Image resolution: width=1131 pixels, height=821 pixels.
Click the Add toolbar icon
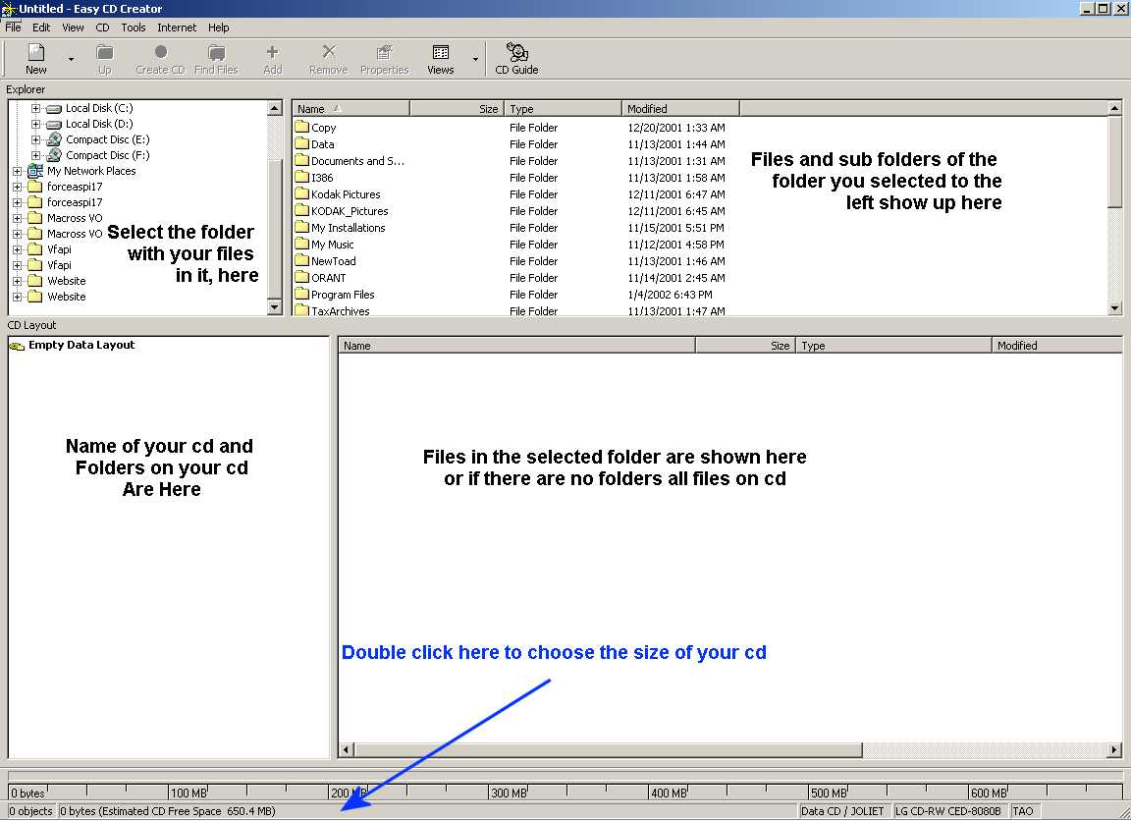[x=272, y=58]
